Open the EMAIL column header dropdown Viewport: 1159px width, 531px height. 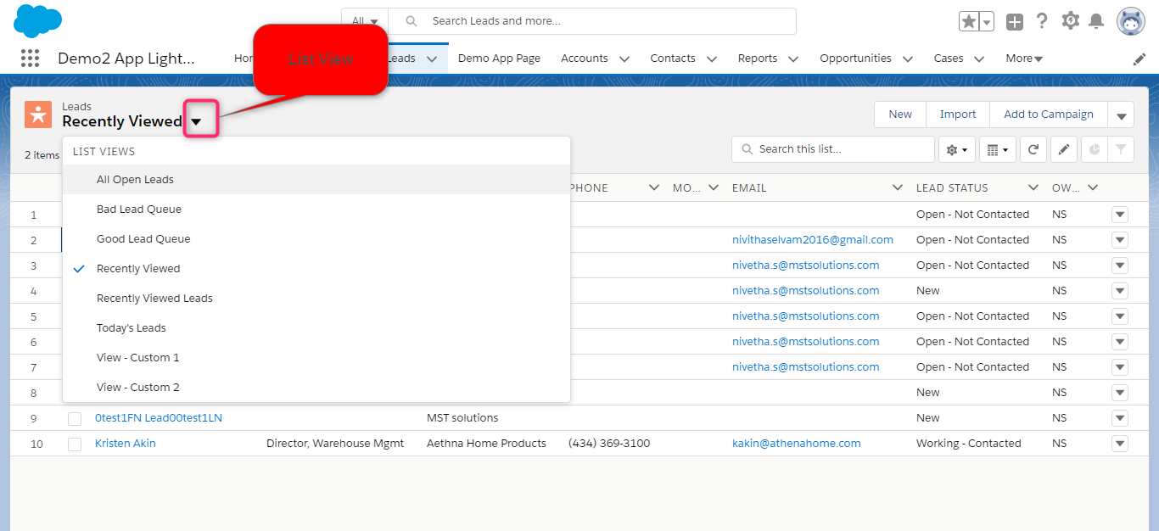click(x=897, y=187)
